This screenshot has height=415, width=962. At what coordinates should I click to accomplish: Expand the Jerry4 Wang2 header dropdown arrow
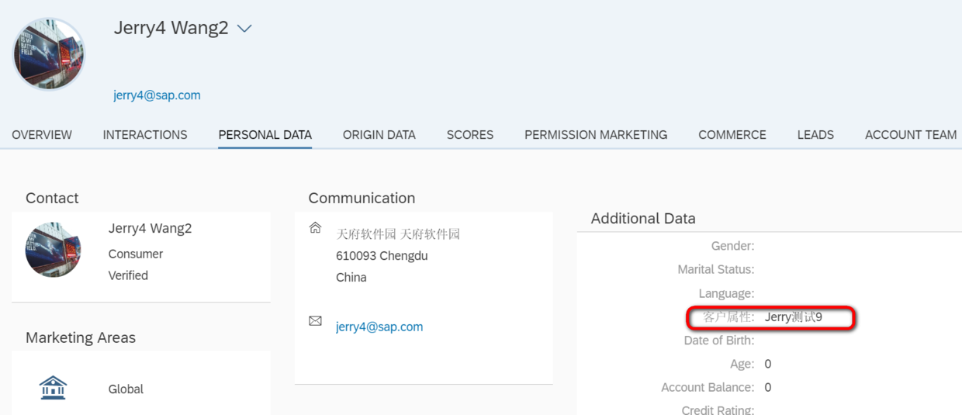coord(244,29)
